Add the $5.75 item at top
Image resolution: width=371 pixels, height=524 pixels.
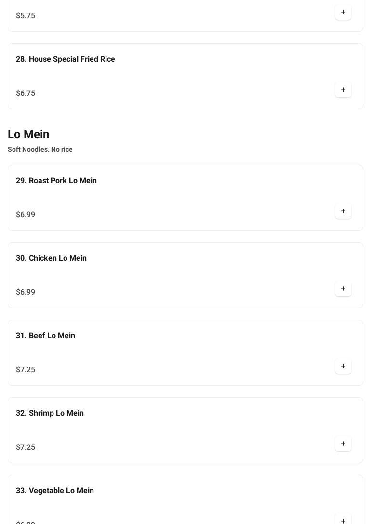343,12
